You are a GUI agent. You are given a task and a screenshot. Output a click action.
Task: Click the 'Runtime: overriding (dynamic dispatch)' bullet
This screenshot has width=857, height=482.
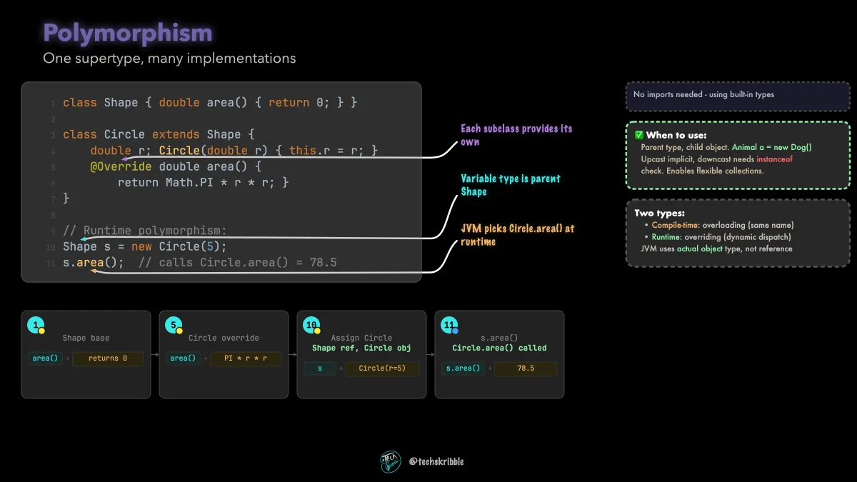point(721,237)
